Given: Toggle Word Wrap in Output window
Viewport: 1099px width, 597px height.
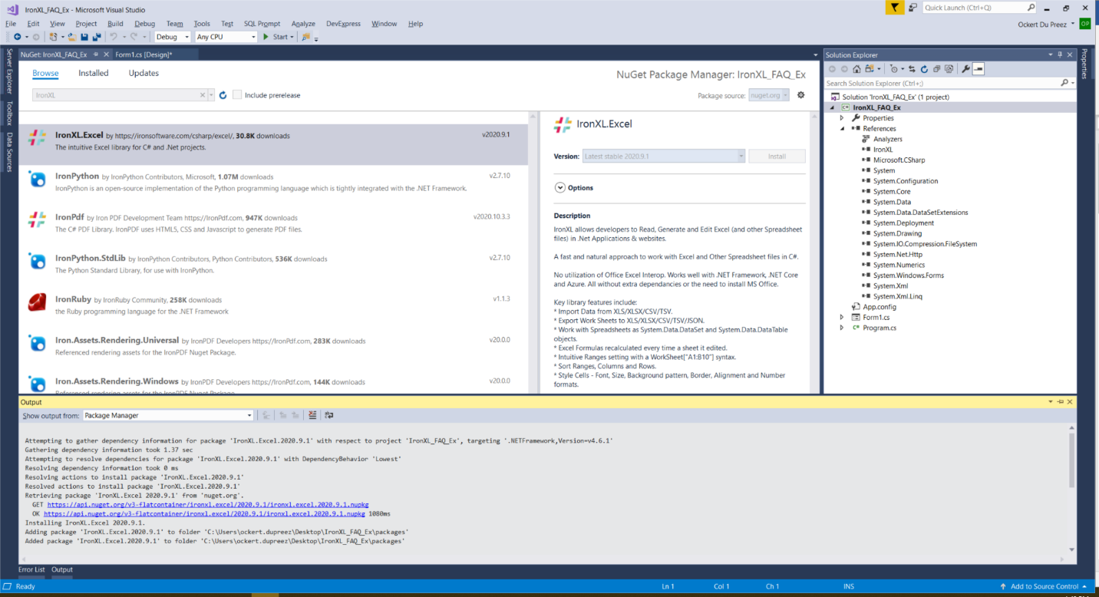Looking at the screenshot, I should point(328,415).
